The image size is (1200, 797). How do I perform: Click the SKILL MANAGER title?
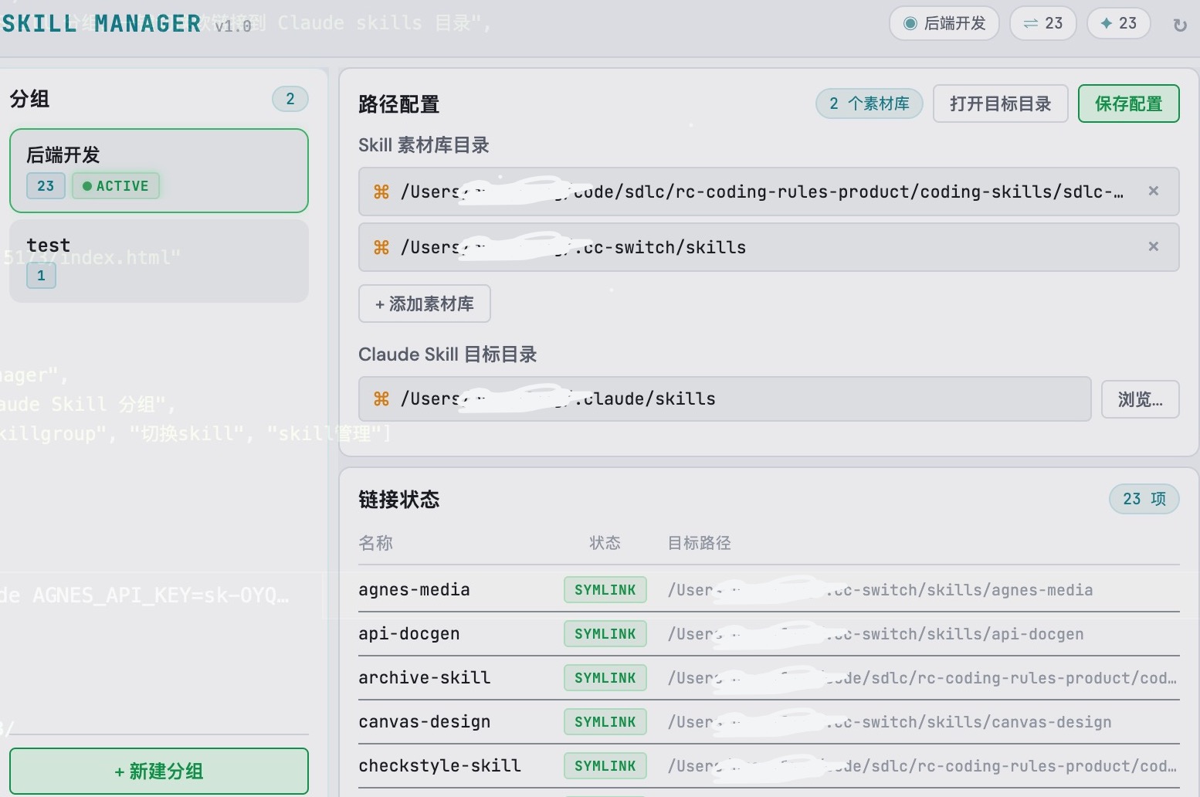click(102, 24)
